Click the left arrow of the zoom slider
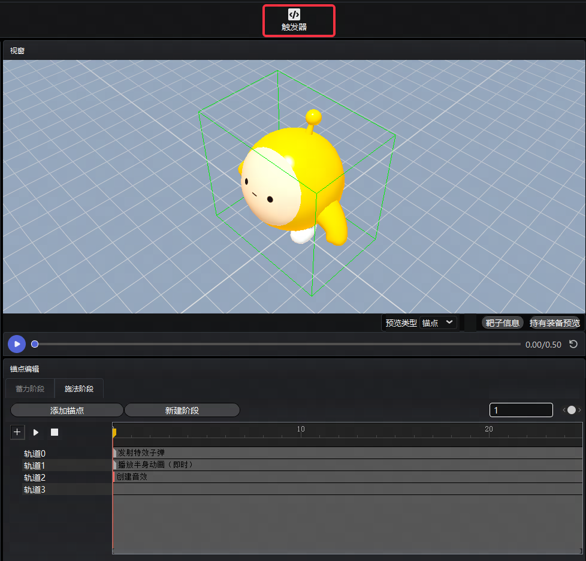This screenshot has width=586, height=561. click(564, 410)
